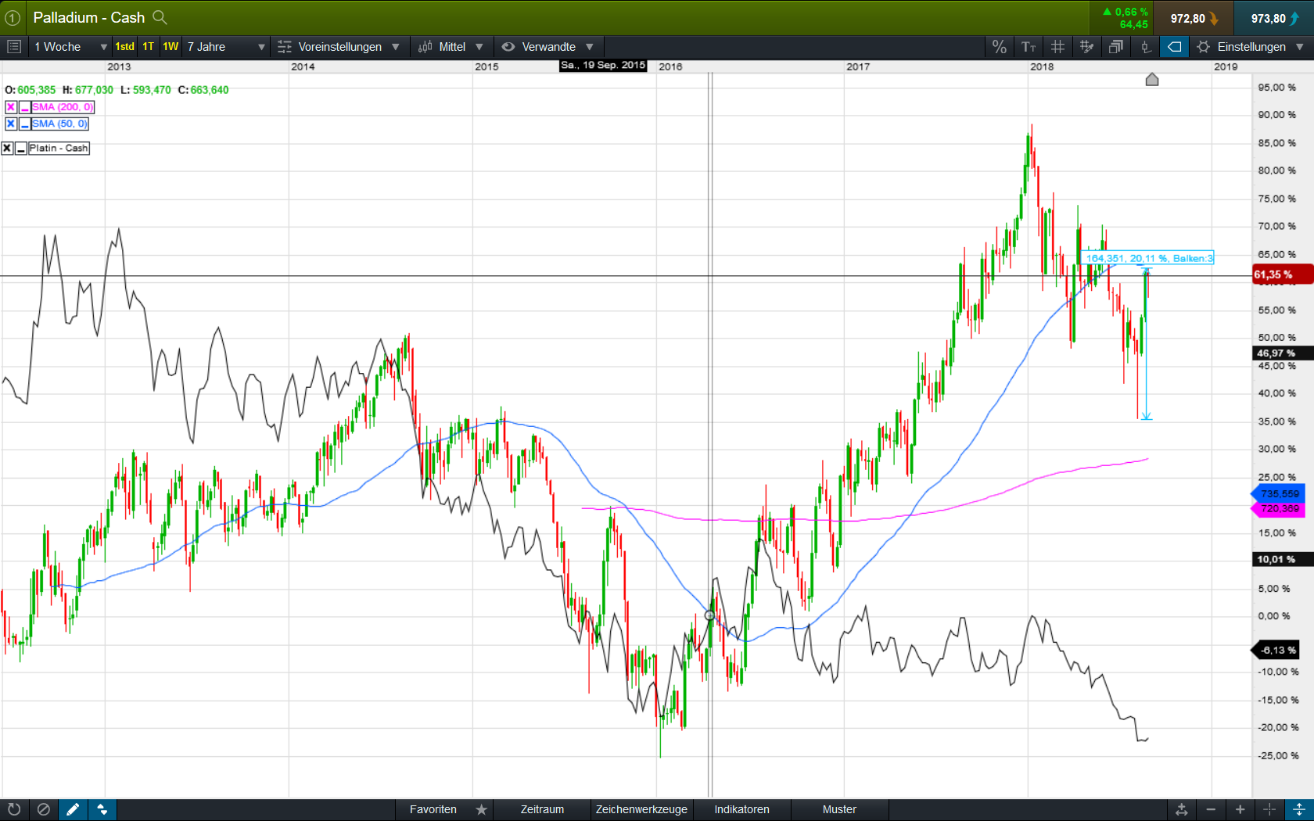
Task: Click the Sa., 19 Sep. 2015 date marker
Action: pos(603,66)
